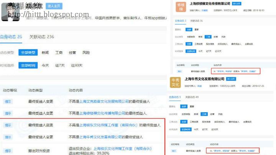Click 提示 tag in 上海艾秀致音 row
The image size is (276, 155).
8,101
